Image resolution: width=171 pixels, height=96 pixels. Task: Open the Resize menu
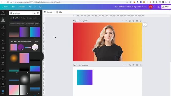coord(22,7)
